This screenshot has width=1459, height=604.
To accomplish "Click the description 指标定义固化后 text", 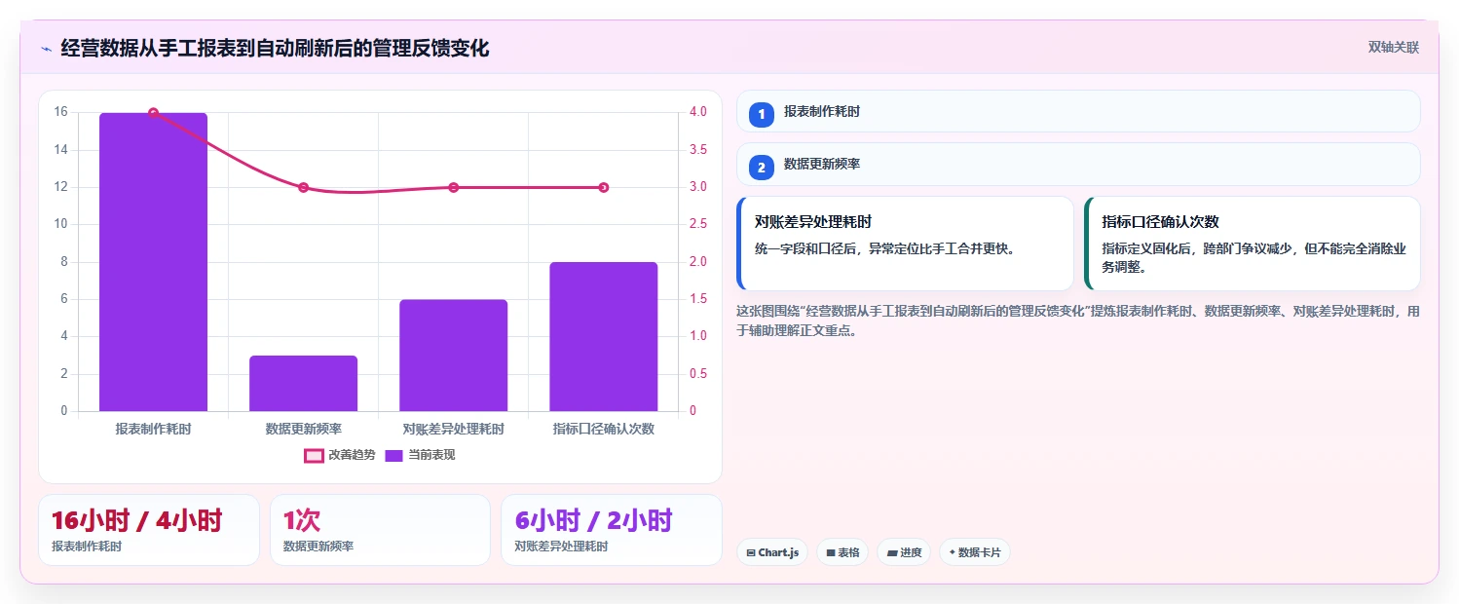I will pos(1253,257).
